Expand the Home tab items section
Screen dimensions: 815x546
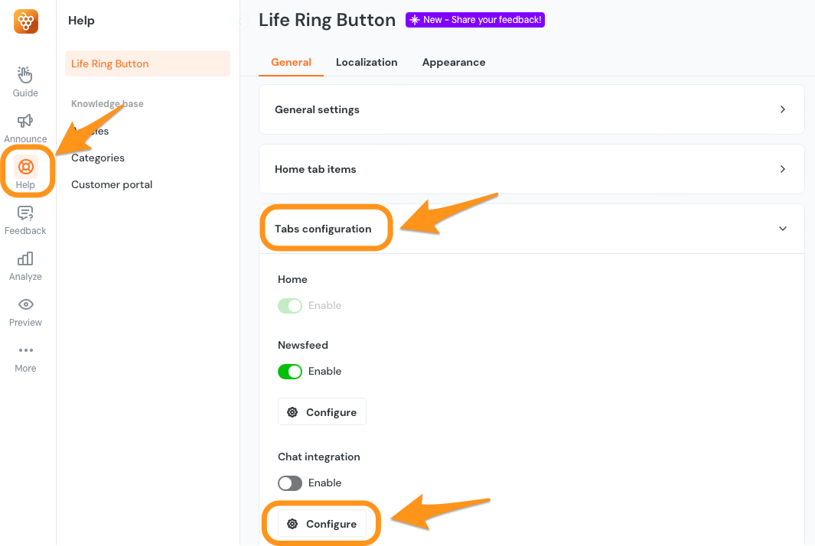coord(532,169)
